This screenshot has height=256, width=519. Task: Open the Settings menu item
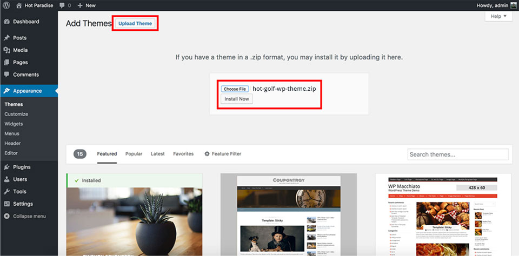(x=23, y=204)
